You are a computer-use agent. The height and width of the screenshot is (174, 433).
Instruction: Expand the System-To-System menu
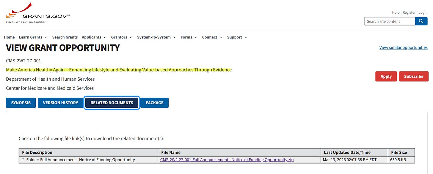point(156,37)
